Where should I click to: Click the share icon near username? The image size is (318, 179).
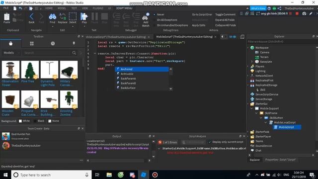[279, 8]
